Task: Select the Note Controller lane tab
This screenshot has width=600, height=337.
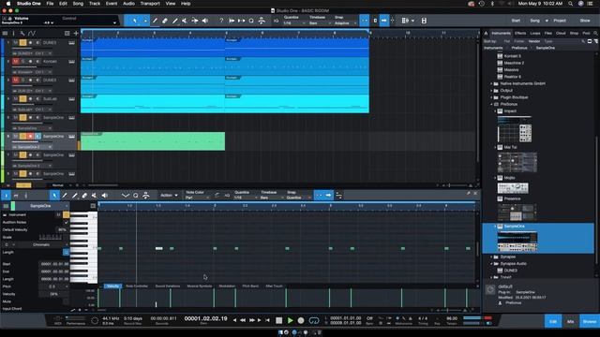Action: tap(137, 286)
